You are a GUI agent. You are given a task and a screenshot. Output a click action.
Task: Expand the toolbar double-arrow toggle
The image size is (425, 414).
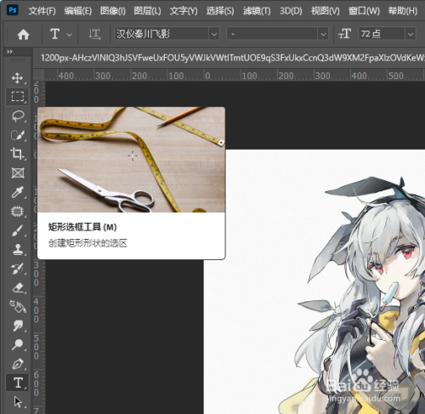point(9,52)
